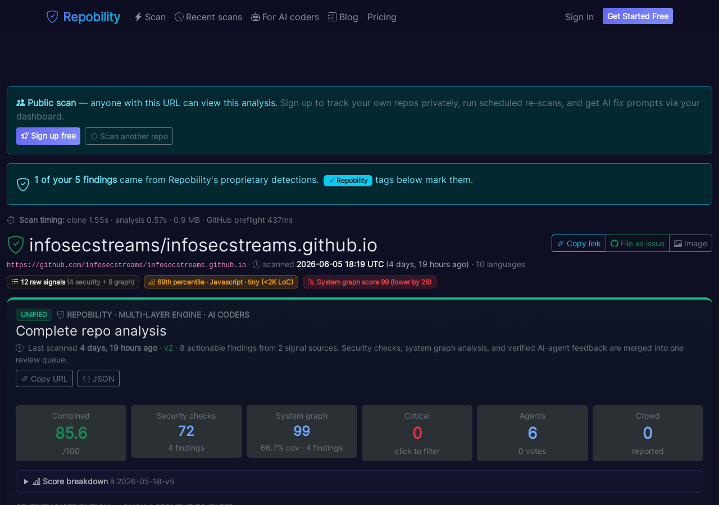Copy link to this scan

tap(579, 244)
